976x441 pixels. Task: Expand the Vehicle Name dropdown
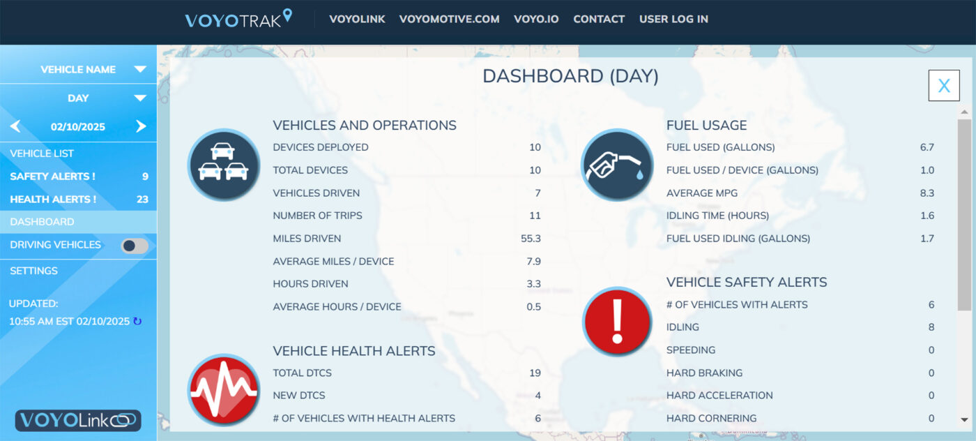pyautogui.click(x=139, y=70)
